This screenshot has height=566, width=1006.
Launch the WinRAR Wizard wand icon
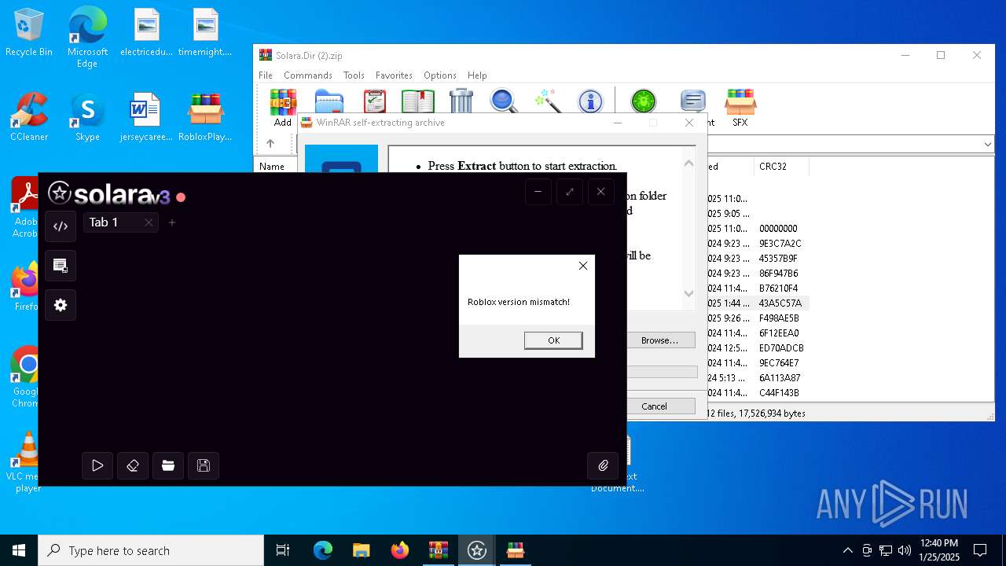pos(548,101)
